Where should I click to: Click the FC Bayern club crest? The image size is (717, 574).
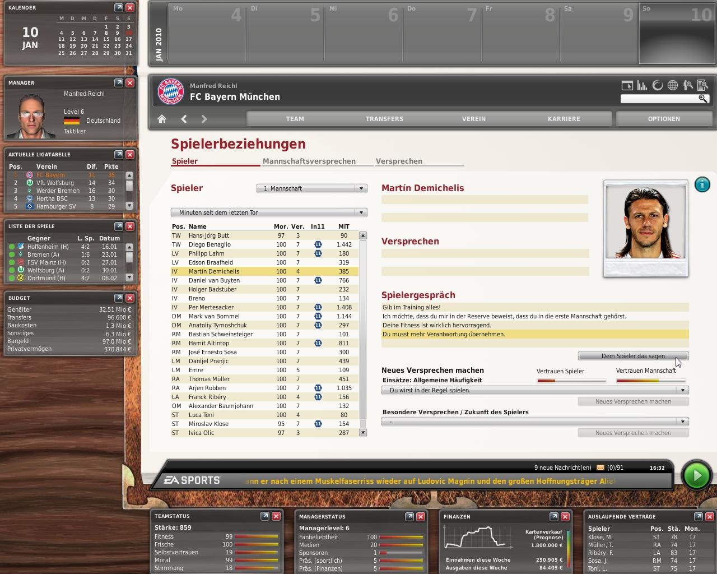[171, 91]
